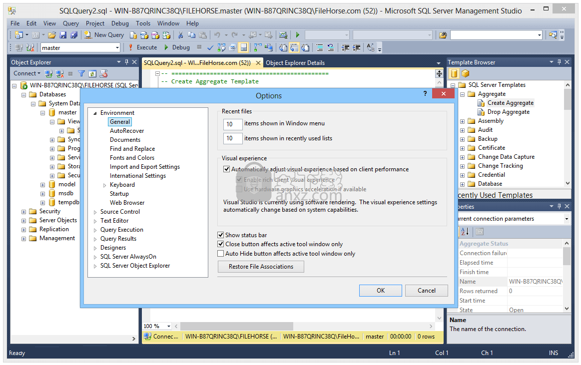
Task: Expand the Source Control options node
Action: point(95,212)
